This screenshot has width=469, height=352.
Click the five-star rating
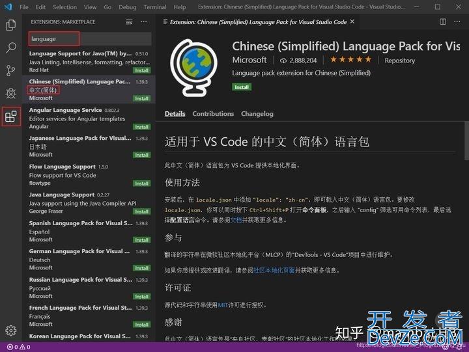tap(350, 60)
